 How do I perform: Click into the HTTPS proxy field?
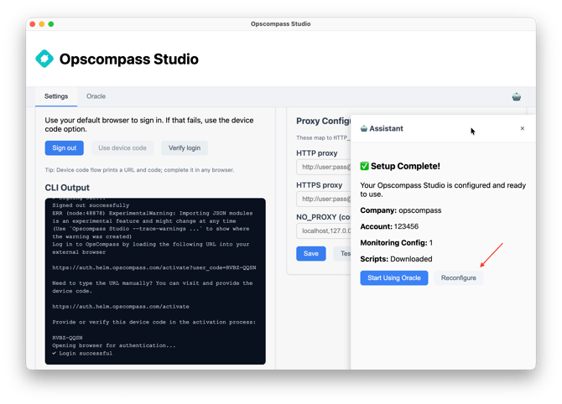323,199
